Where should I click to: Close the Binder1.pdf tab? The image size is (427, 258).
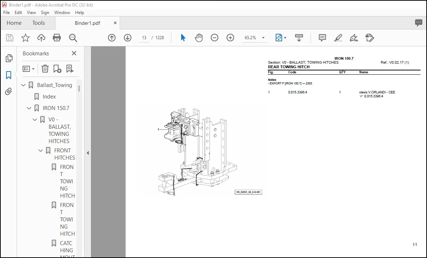point(115,23)
